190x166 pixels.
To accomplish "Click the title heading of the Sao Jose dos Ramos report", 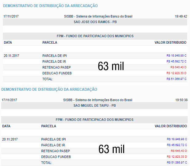I will (x=50, y=6).
